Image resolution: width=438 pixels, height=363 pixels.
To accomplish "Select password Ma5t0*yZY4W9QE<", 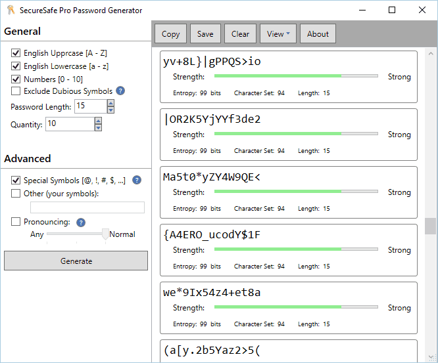I will 212,177.
